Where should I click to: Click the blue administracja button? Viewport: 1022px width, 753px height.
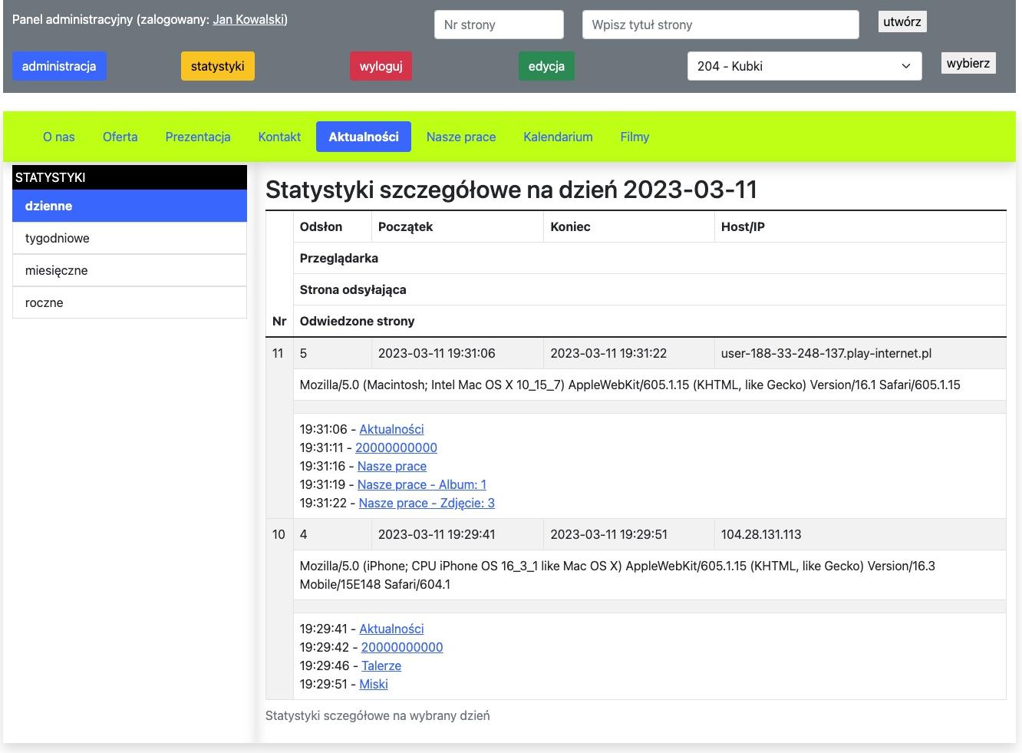click(x=59, y=66)
